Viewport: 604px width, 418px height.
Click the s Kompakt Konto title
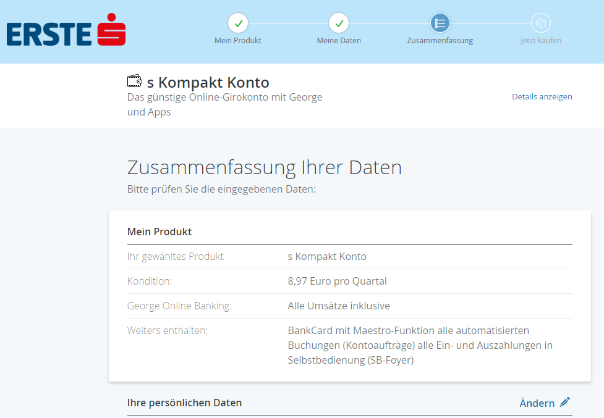[x=208, y=82]
